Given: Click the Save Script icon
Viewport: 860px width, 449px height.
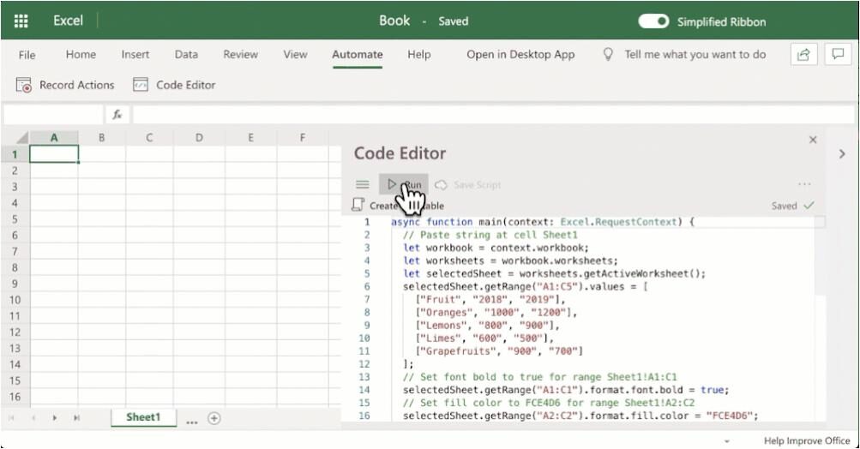Looking at the screenshot, I should point(442,184).
